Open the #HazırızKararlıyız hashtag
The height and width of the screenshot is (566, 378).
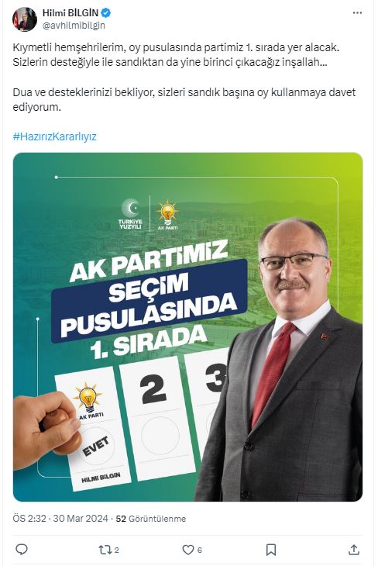55,136
